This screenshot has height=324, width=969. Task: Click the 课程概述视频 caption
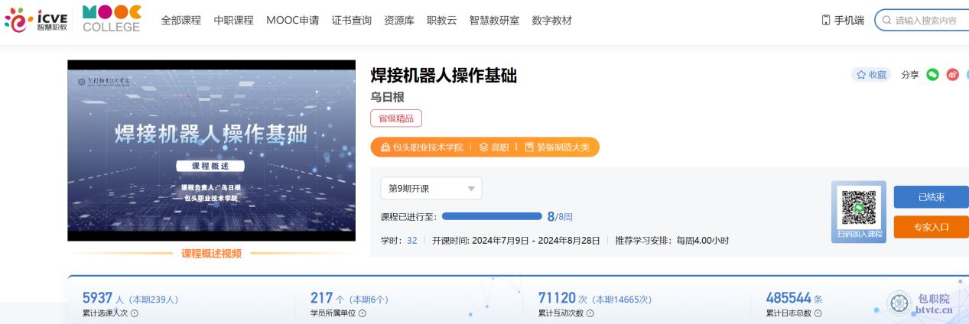pyautogui.click(x=211, y=254)
